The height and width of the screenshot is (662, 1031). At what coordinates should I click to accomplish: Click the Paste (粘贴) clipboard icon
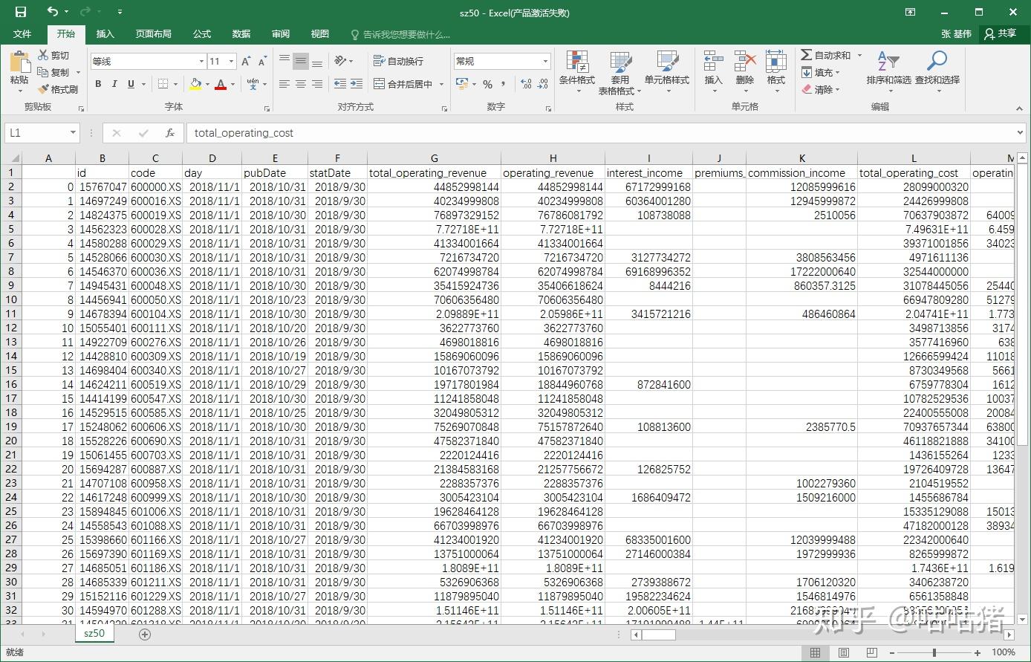pos(19,61)
